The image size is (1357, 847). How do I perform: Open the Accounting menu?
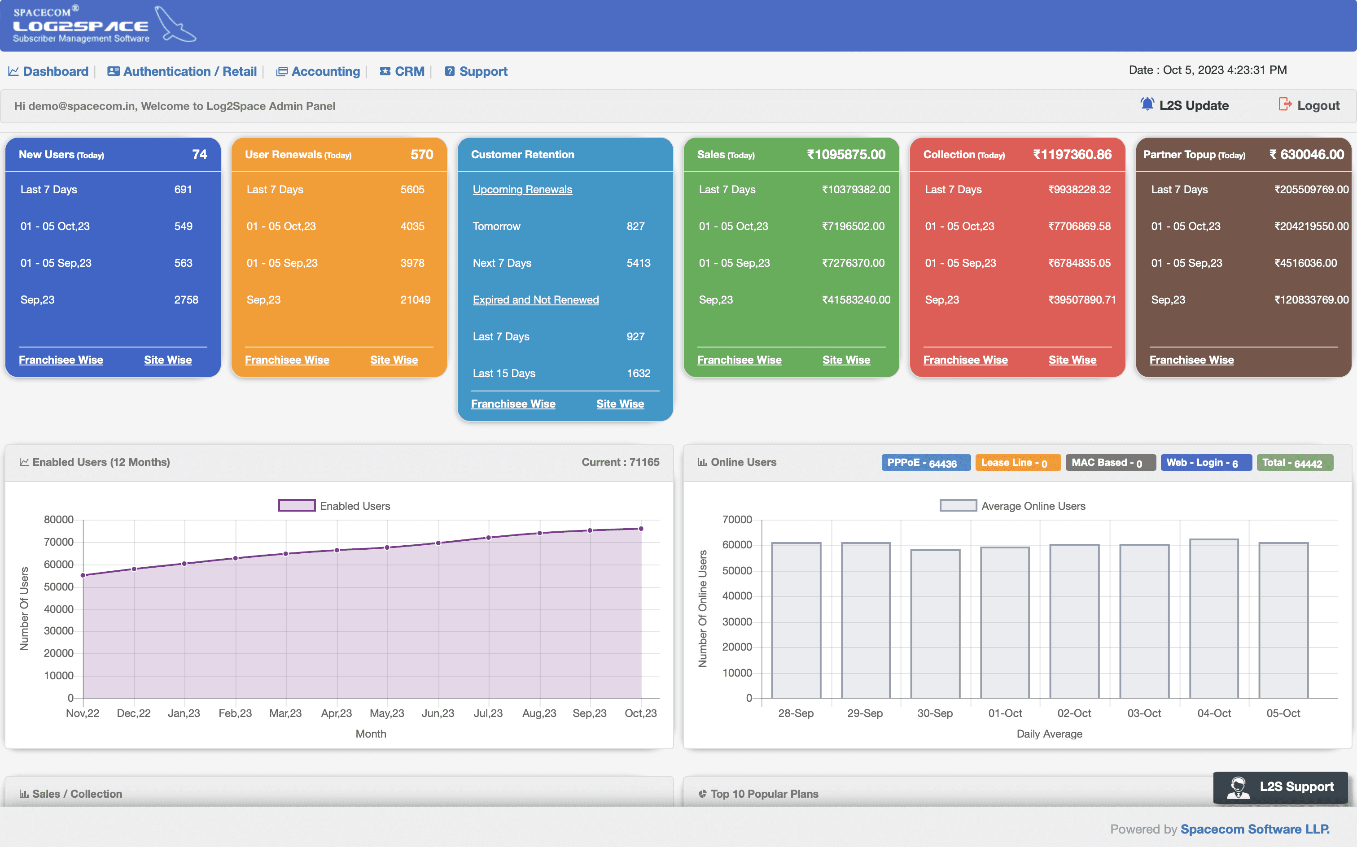pos(326,72)
